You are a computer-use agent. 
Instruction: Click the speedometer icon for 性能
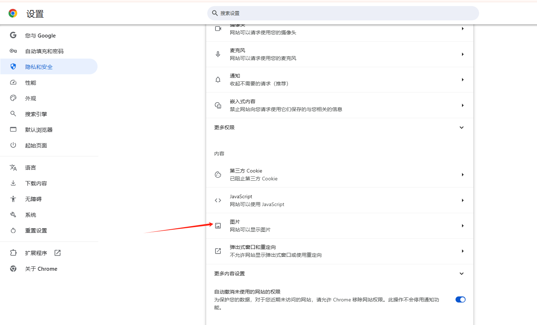pos(13,82)
